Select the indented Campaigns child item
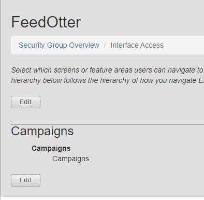This screenshot has width=204, height=200. (x=70, y=159)
